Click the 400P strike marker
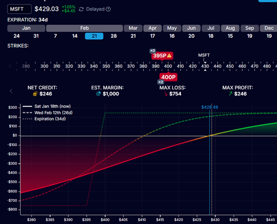This screenshot has width=277, height=224. (x=168, y=77)
